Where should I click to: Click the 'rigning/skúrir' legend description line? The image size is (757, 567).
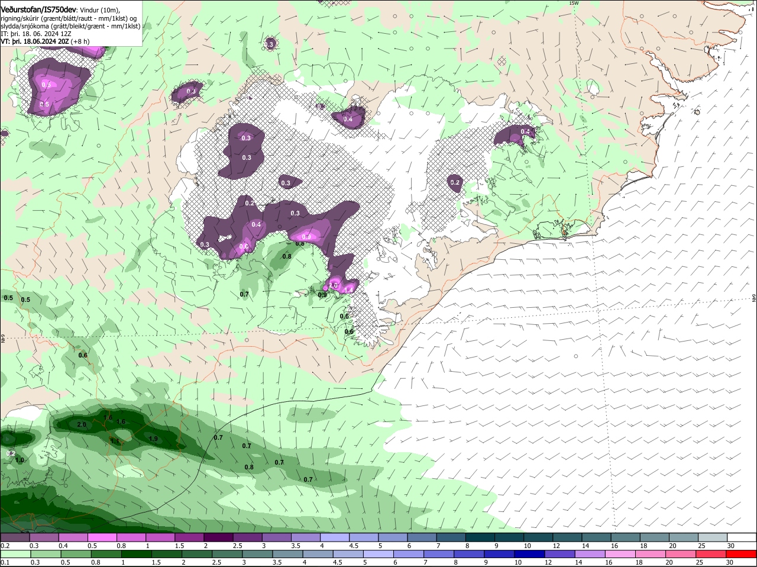(x=69, y=18)
